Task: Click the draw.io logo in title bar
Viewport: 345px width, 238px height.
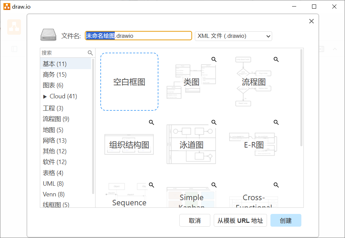Action: tap(6, 6)
